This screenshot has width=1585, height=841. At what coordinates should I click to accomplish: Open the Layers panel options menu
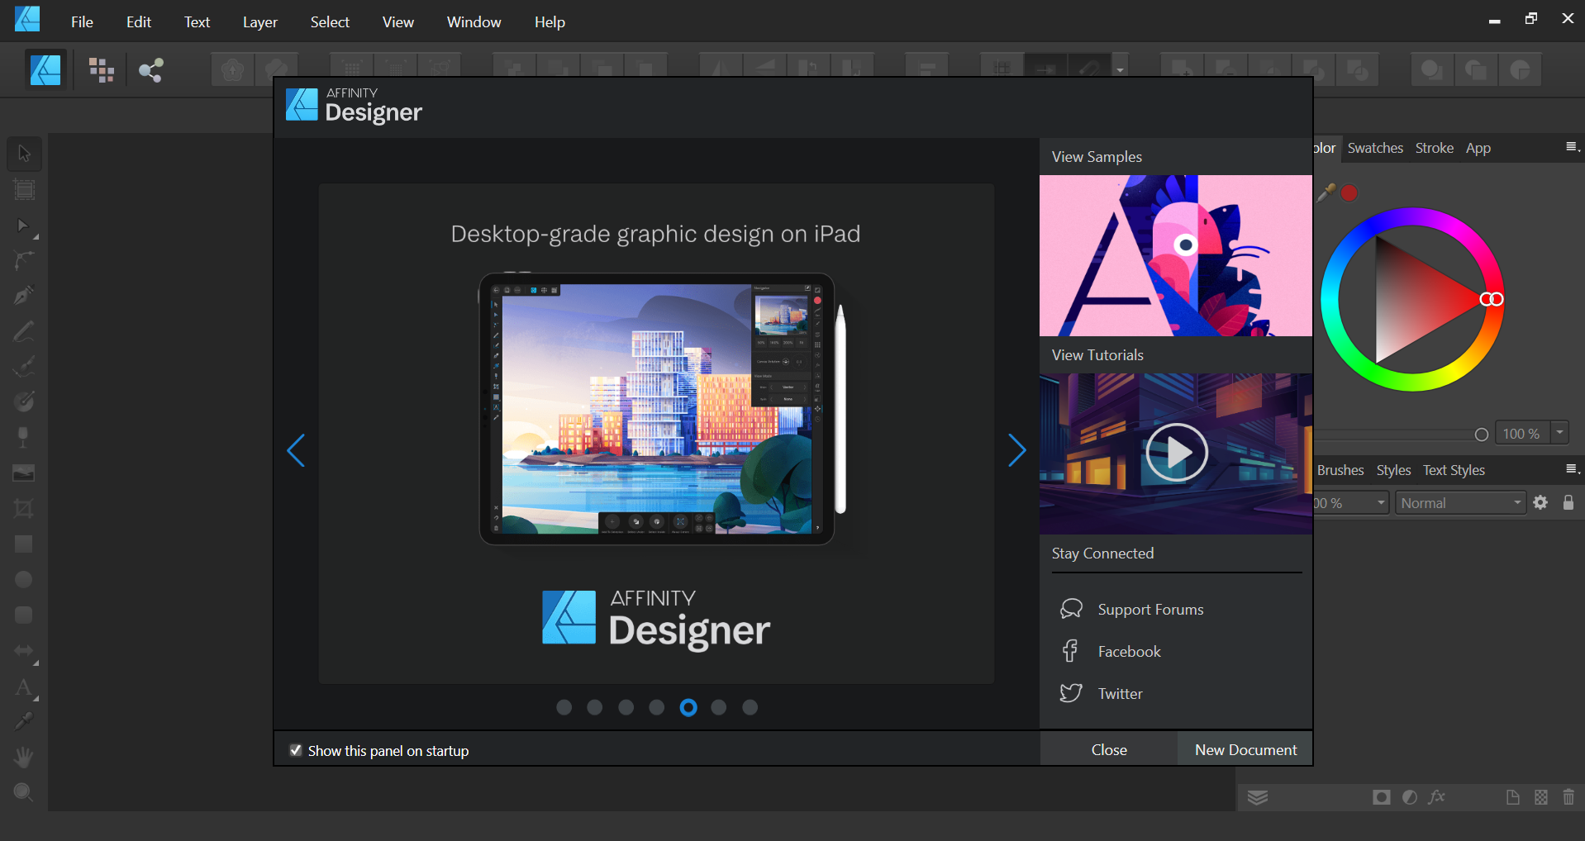click(x=1573, y=469)
